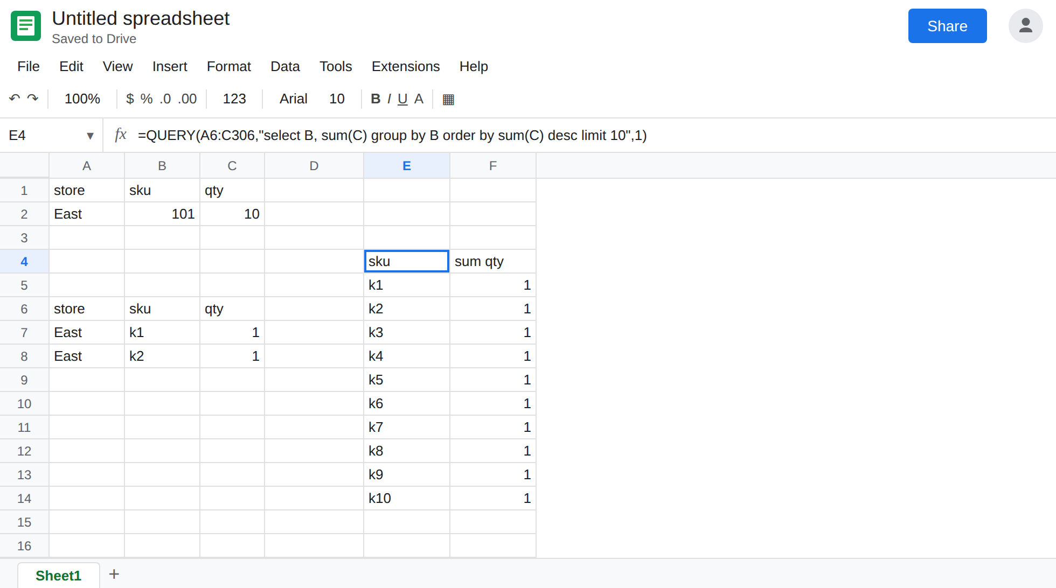
Task: Click the 'Saved to Drive' status text
Action: [94, 39]
